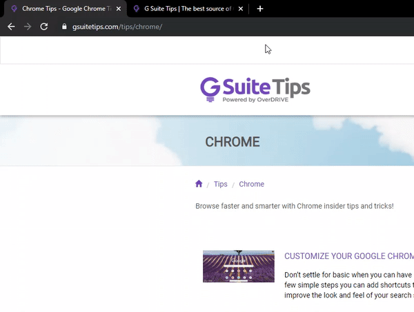
Task: Go back using the browser back arrow
Action: pos(11,27)
